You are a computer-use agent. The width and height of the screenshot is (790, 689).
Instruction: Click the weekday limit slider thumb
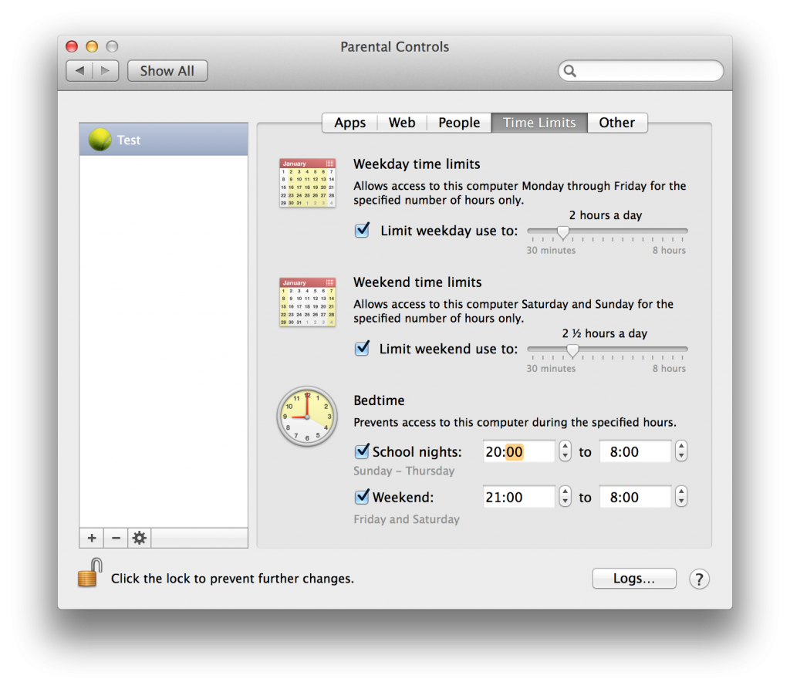click(x=562, y=231)
